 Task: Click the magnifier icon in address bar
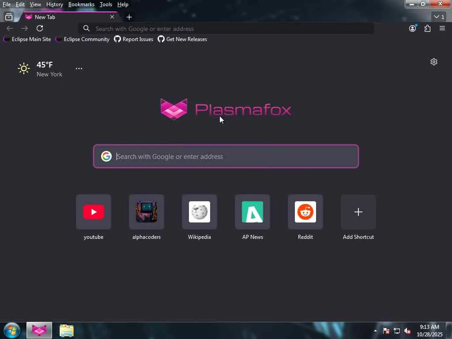(86, 28)
